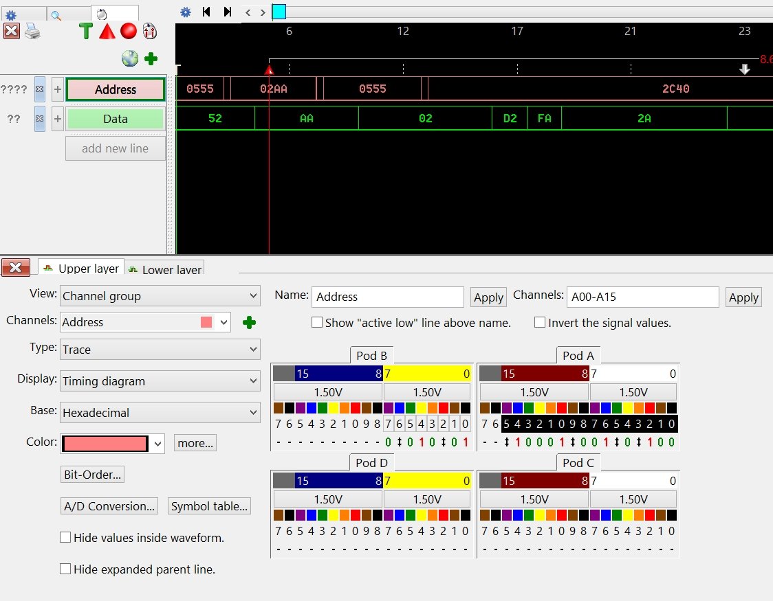Jump to the first sample

click(x=206, y=12)
